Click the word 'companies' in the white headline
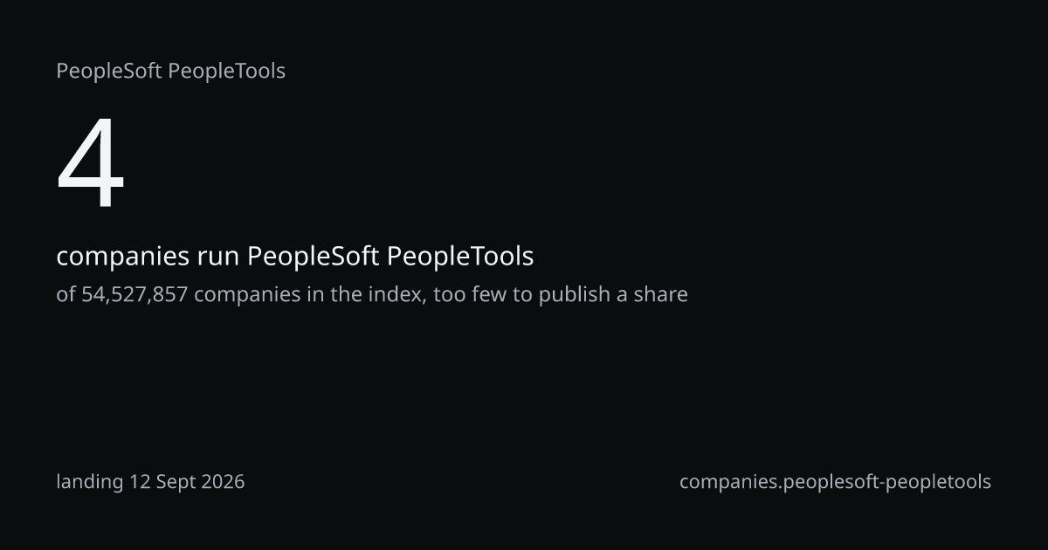This screenshot has height=550, width=1048. 123,258
